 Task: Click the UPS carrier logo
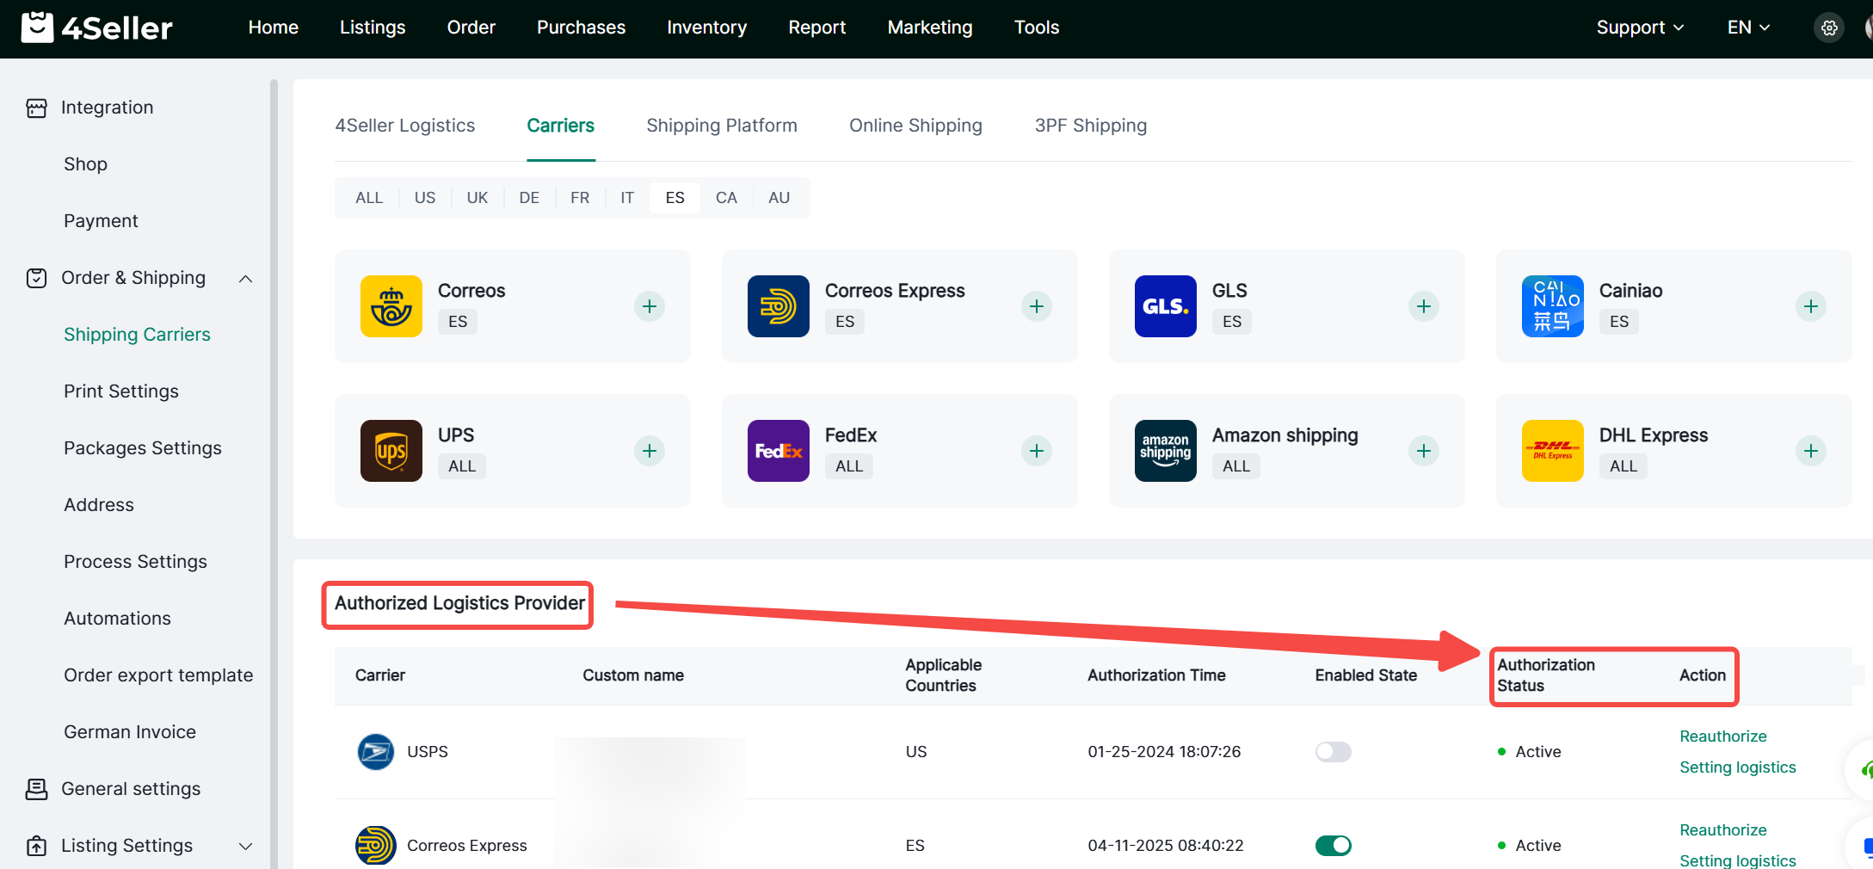[x=391, y=451]
